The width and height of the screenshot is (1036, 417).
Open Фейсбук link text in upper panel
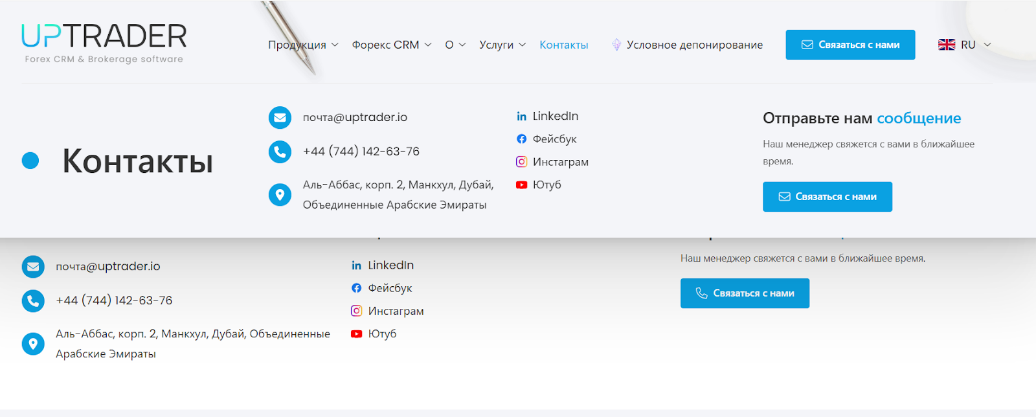coord(554,139)
